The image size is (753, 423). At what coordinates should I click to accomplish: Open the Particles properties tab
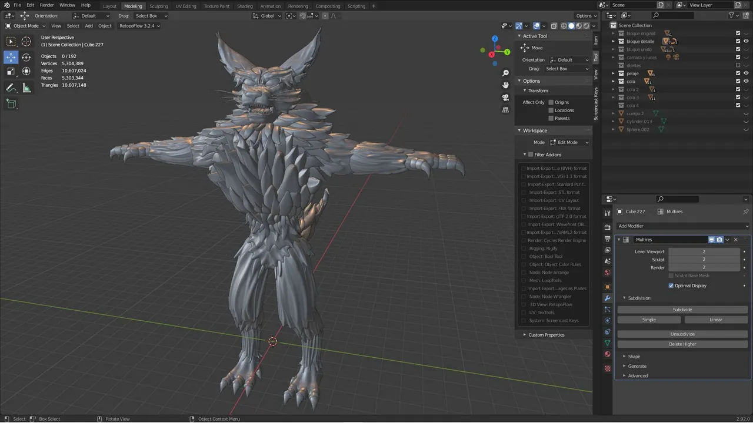tap(608, 310)
